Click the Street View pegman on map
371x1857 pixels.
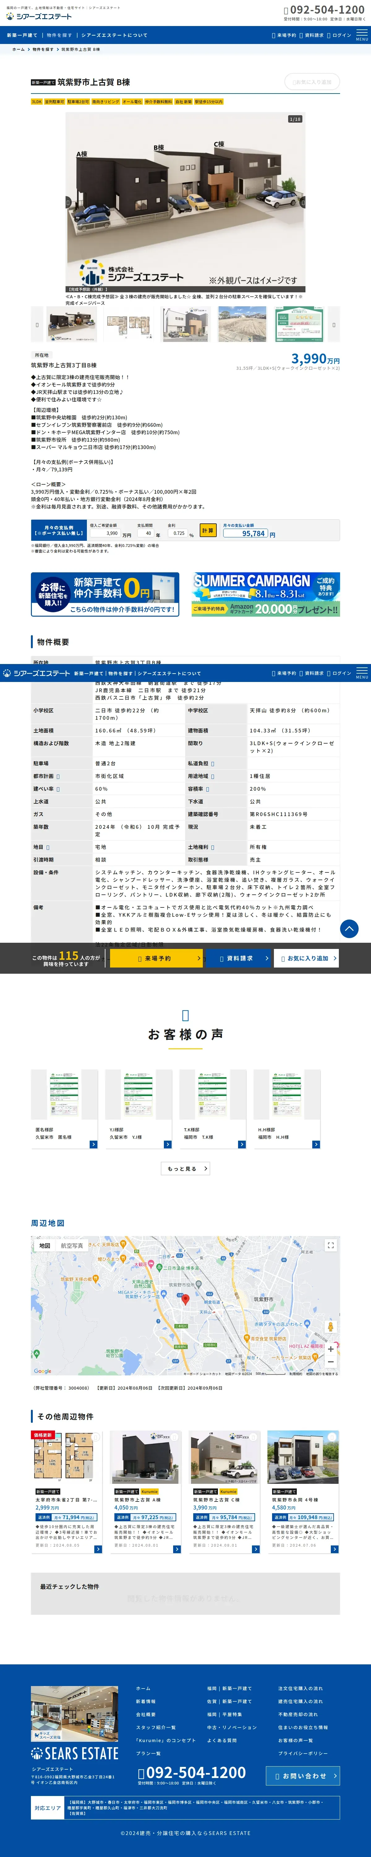click(x=331, y=1327)
